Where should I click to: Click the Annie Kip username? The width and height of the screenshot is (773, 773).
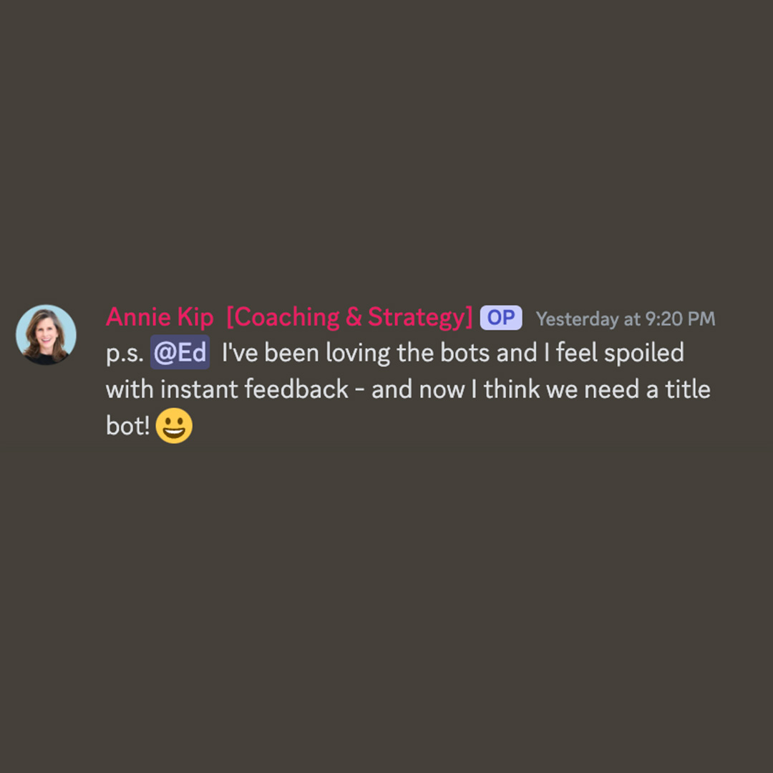click(x=160, y=317)
